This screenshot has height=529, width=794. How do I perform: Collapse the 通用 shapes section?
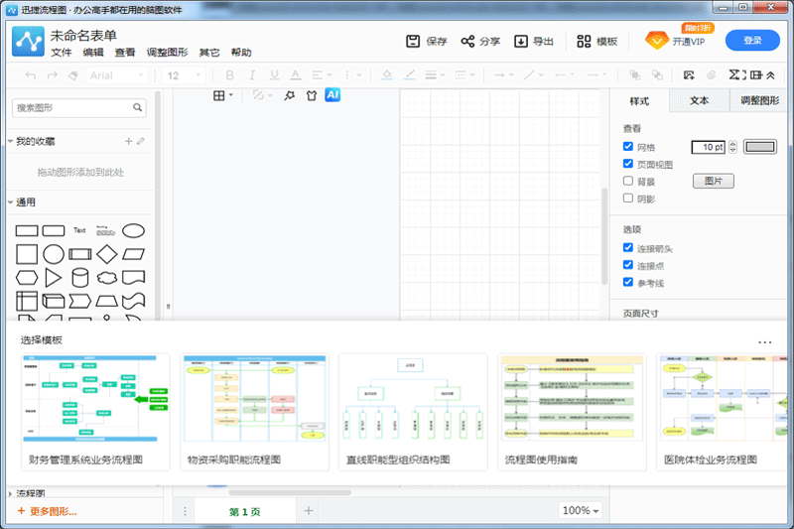[x=11, y=202]
